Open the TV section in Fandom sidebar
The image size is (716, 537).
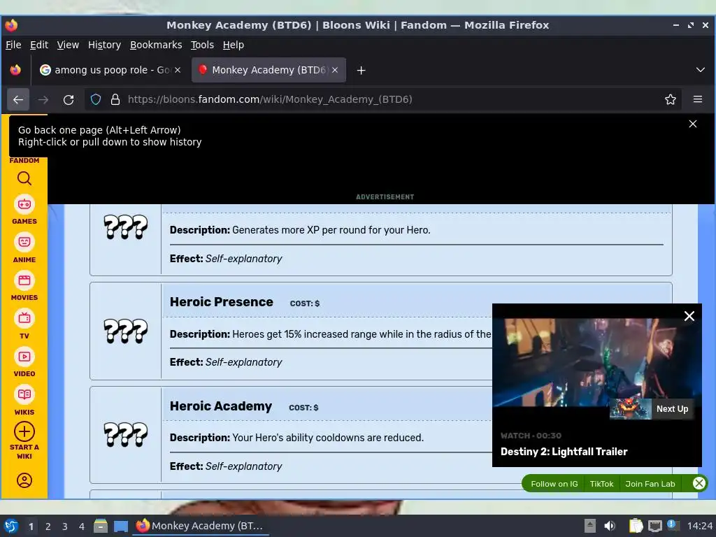(x=24, y=324)
